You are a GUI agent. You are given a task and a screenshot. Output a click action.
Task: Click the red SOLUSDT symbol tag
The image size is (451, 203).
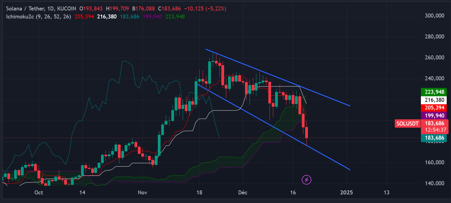coord(407,124)
